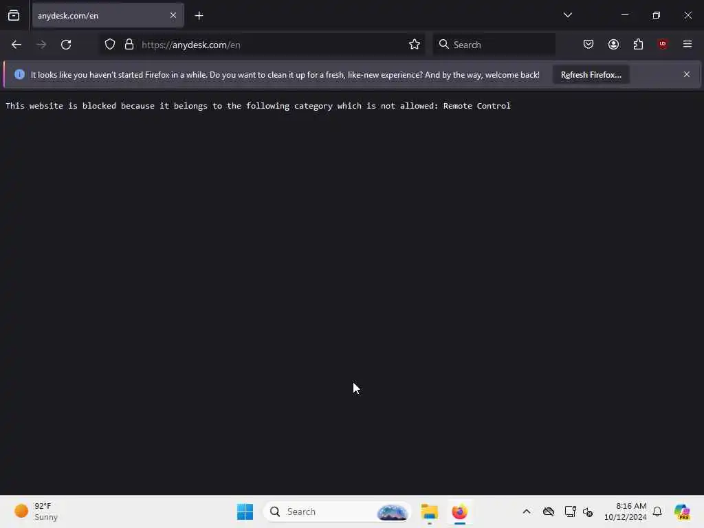The width and height of the screenshot is (704, 528).
Task: Minimize the Firefox window
Action: [x=624, y=15]
